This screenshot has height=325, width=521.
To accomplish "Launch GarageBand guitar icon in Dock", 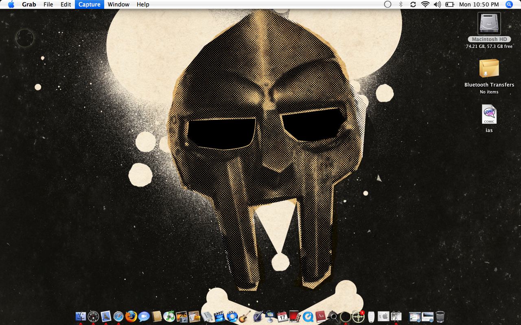I will [245, 316].
